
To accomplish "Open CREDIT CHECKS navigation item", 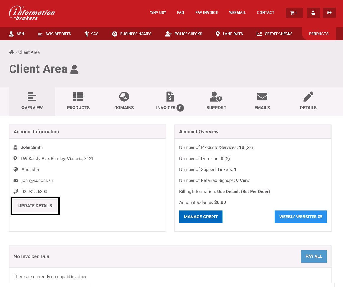I will (278, 34).
